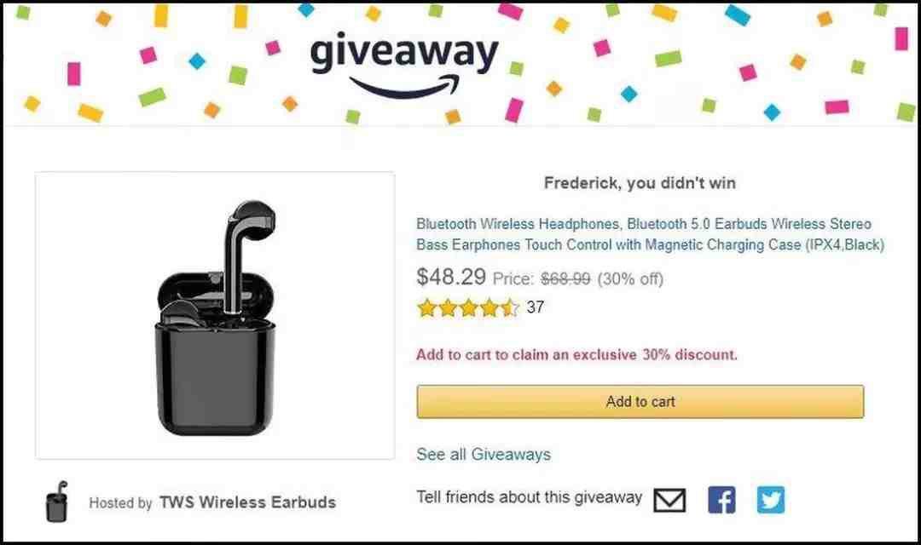
Task: Open the TWS Wireless Earbuds host name
Action: click(x=248, y=502)
